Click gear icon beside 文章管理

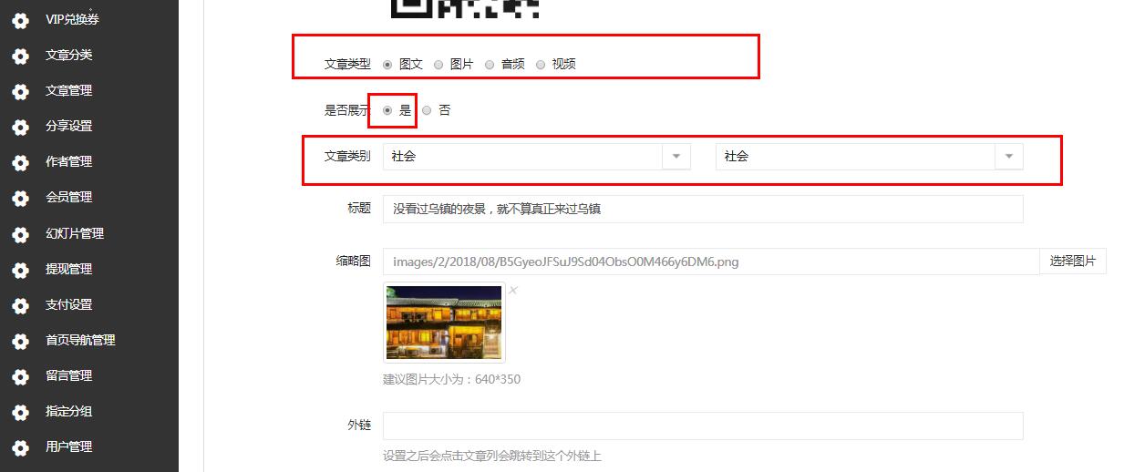coord(20,91)
